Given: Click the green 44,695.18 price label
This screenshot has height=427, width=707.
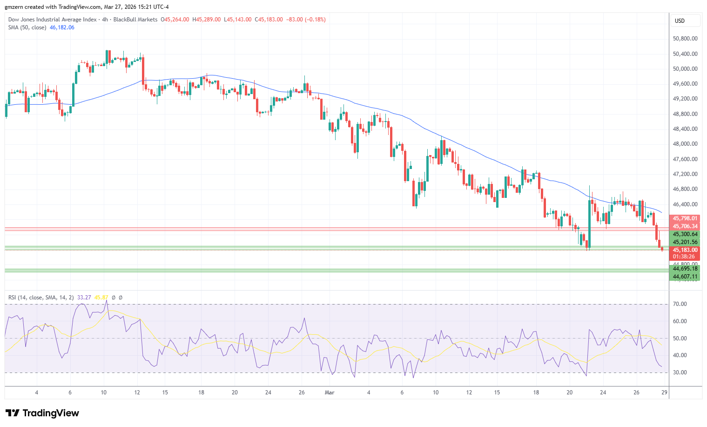Looking at the screenshot, I should coord(685,269).
